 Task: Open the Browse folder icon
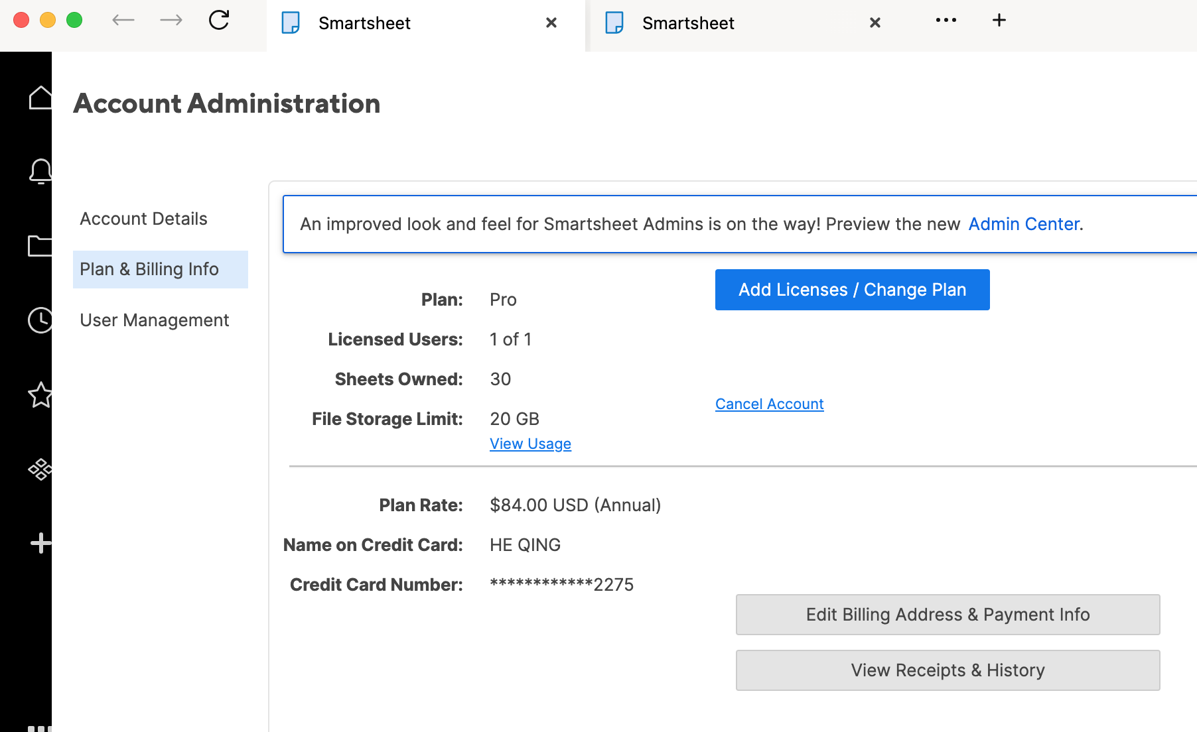40,245
